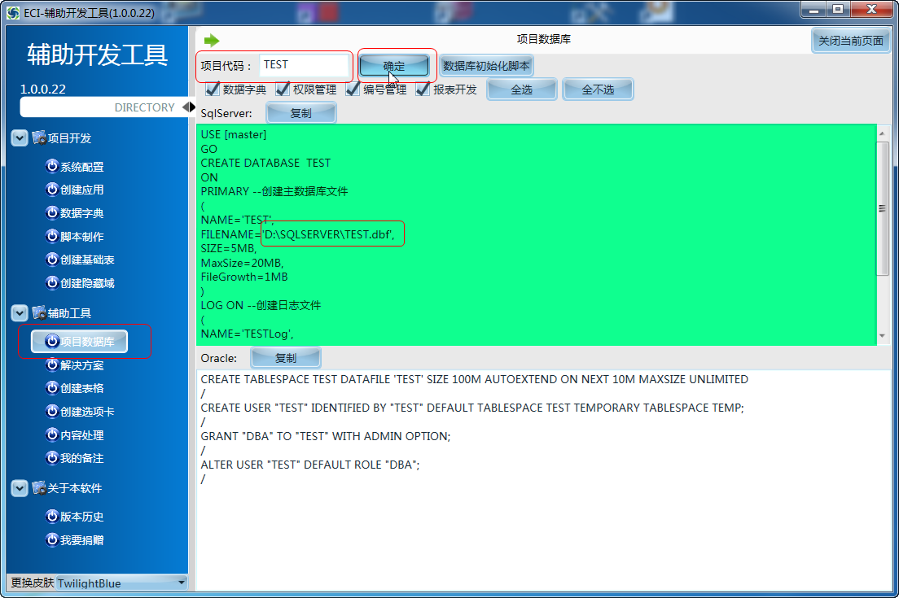Image resolution: width=899 pixels, height=598 pixels.
Task: Click the power icon next to 我要捐赠
Action: click(52, 540)
